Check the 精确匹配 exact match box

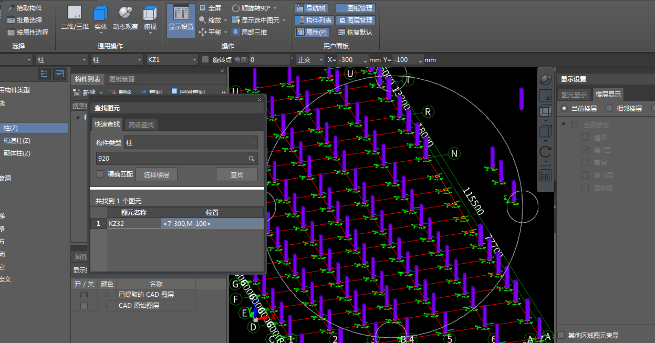click(100, 174)
